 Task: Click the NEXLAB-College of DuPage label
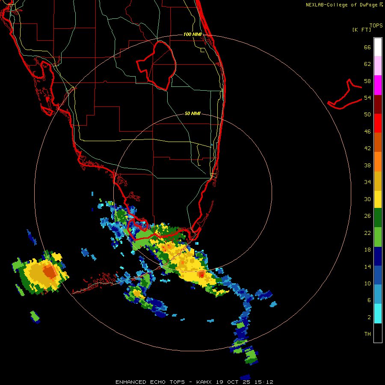click(x=341, y=5)
